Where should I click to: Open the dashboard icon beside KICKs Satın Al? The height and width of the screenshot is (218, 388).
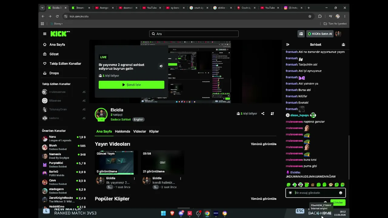[x=301, y=34]
